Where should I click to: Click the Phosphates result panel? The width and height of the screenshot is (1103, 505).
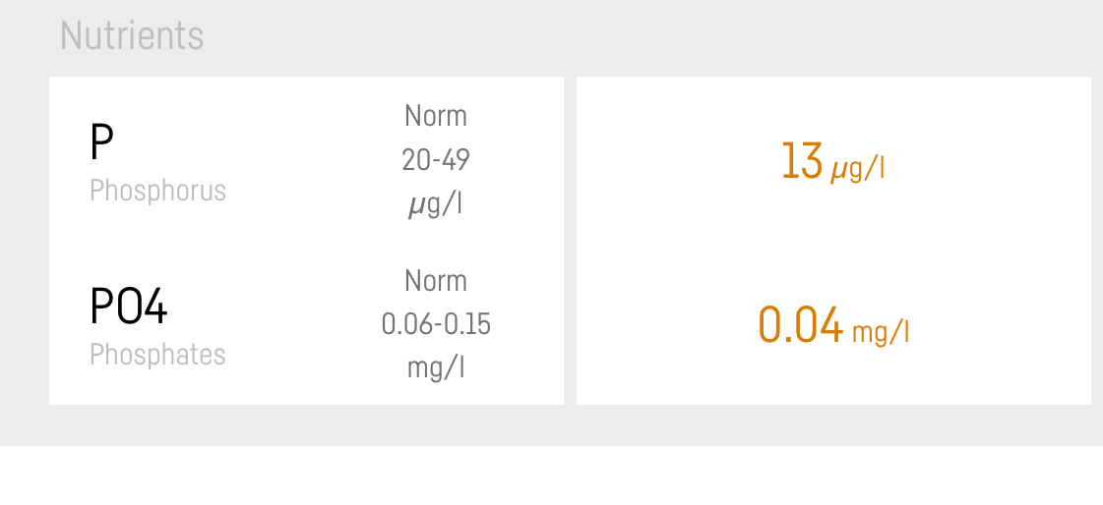pyautogui.click(x=833, y=323)
